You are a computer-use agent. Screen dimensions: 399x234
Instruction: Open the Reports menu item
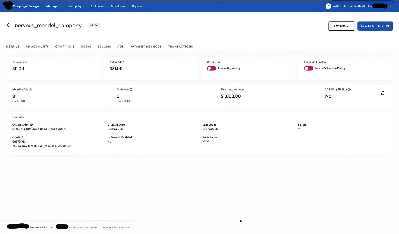137,6
